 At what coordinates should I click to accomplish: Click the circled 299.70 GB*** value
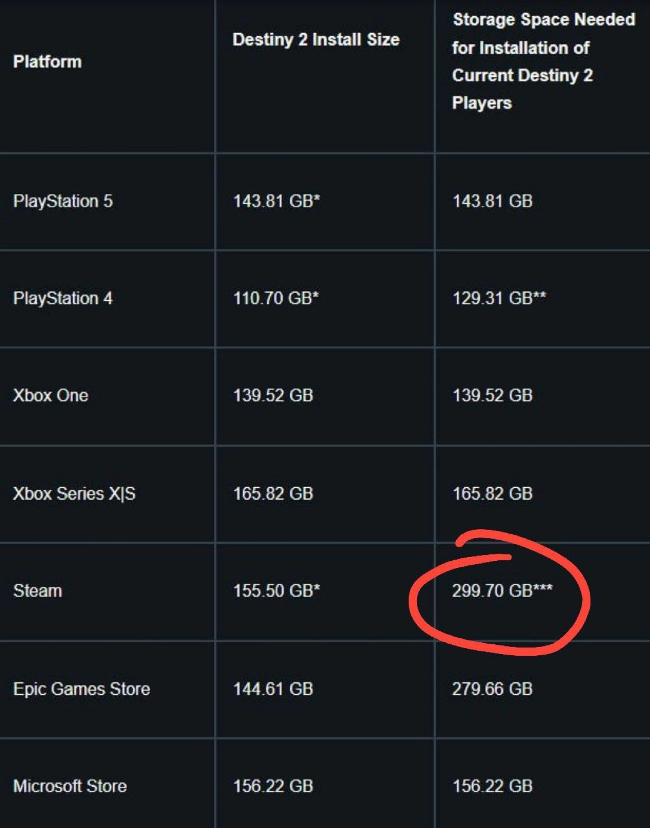502,590
